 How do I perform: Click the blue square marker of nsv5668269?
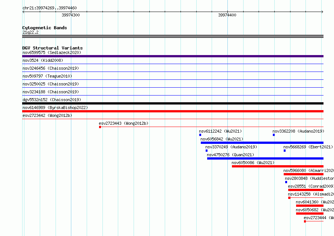point(284,151)
